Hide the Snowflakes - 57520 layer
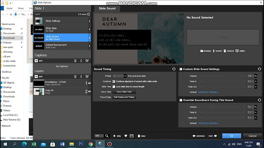This screenshot has width=264, height=148. point(89,83)
